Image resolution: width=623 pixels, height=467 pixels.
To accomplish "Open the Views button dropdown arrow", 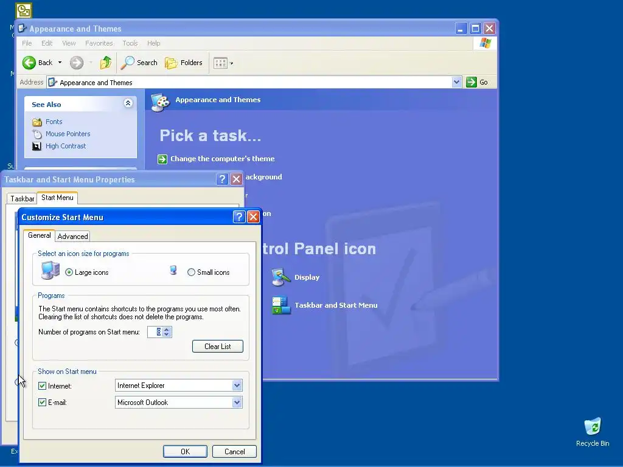I will 231,63.
